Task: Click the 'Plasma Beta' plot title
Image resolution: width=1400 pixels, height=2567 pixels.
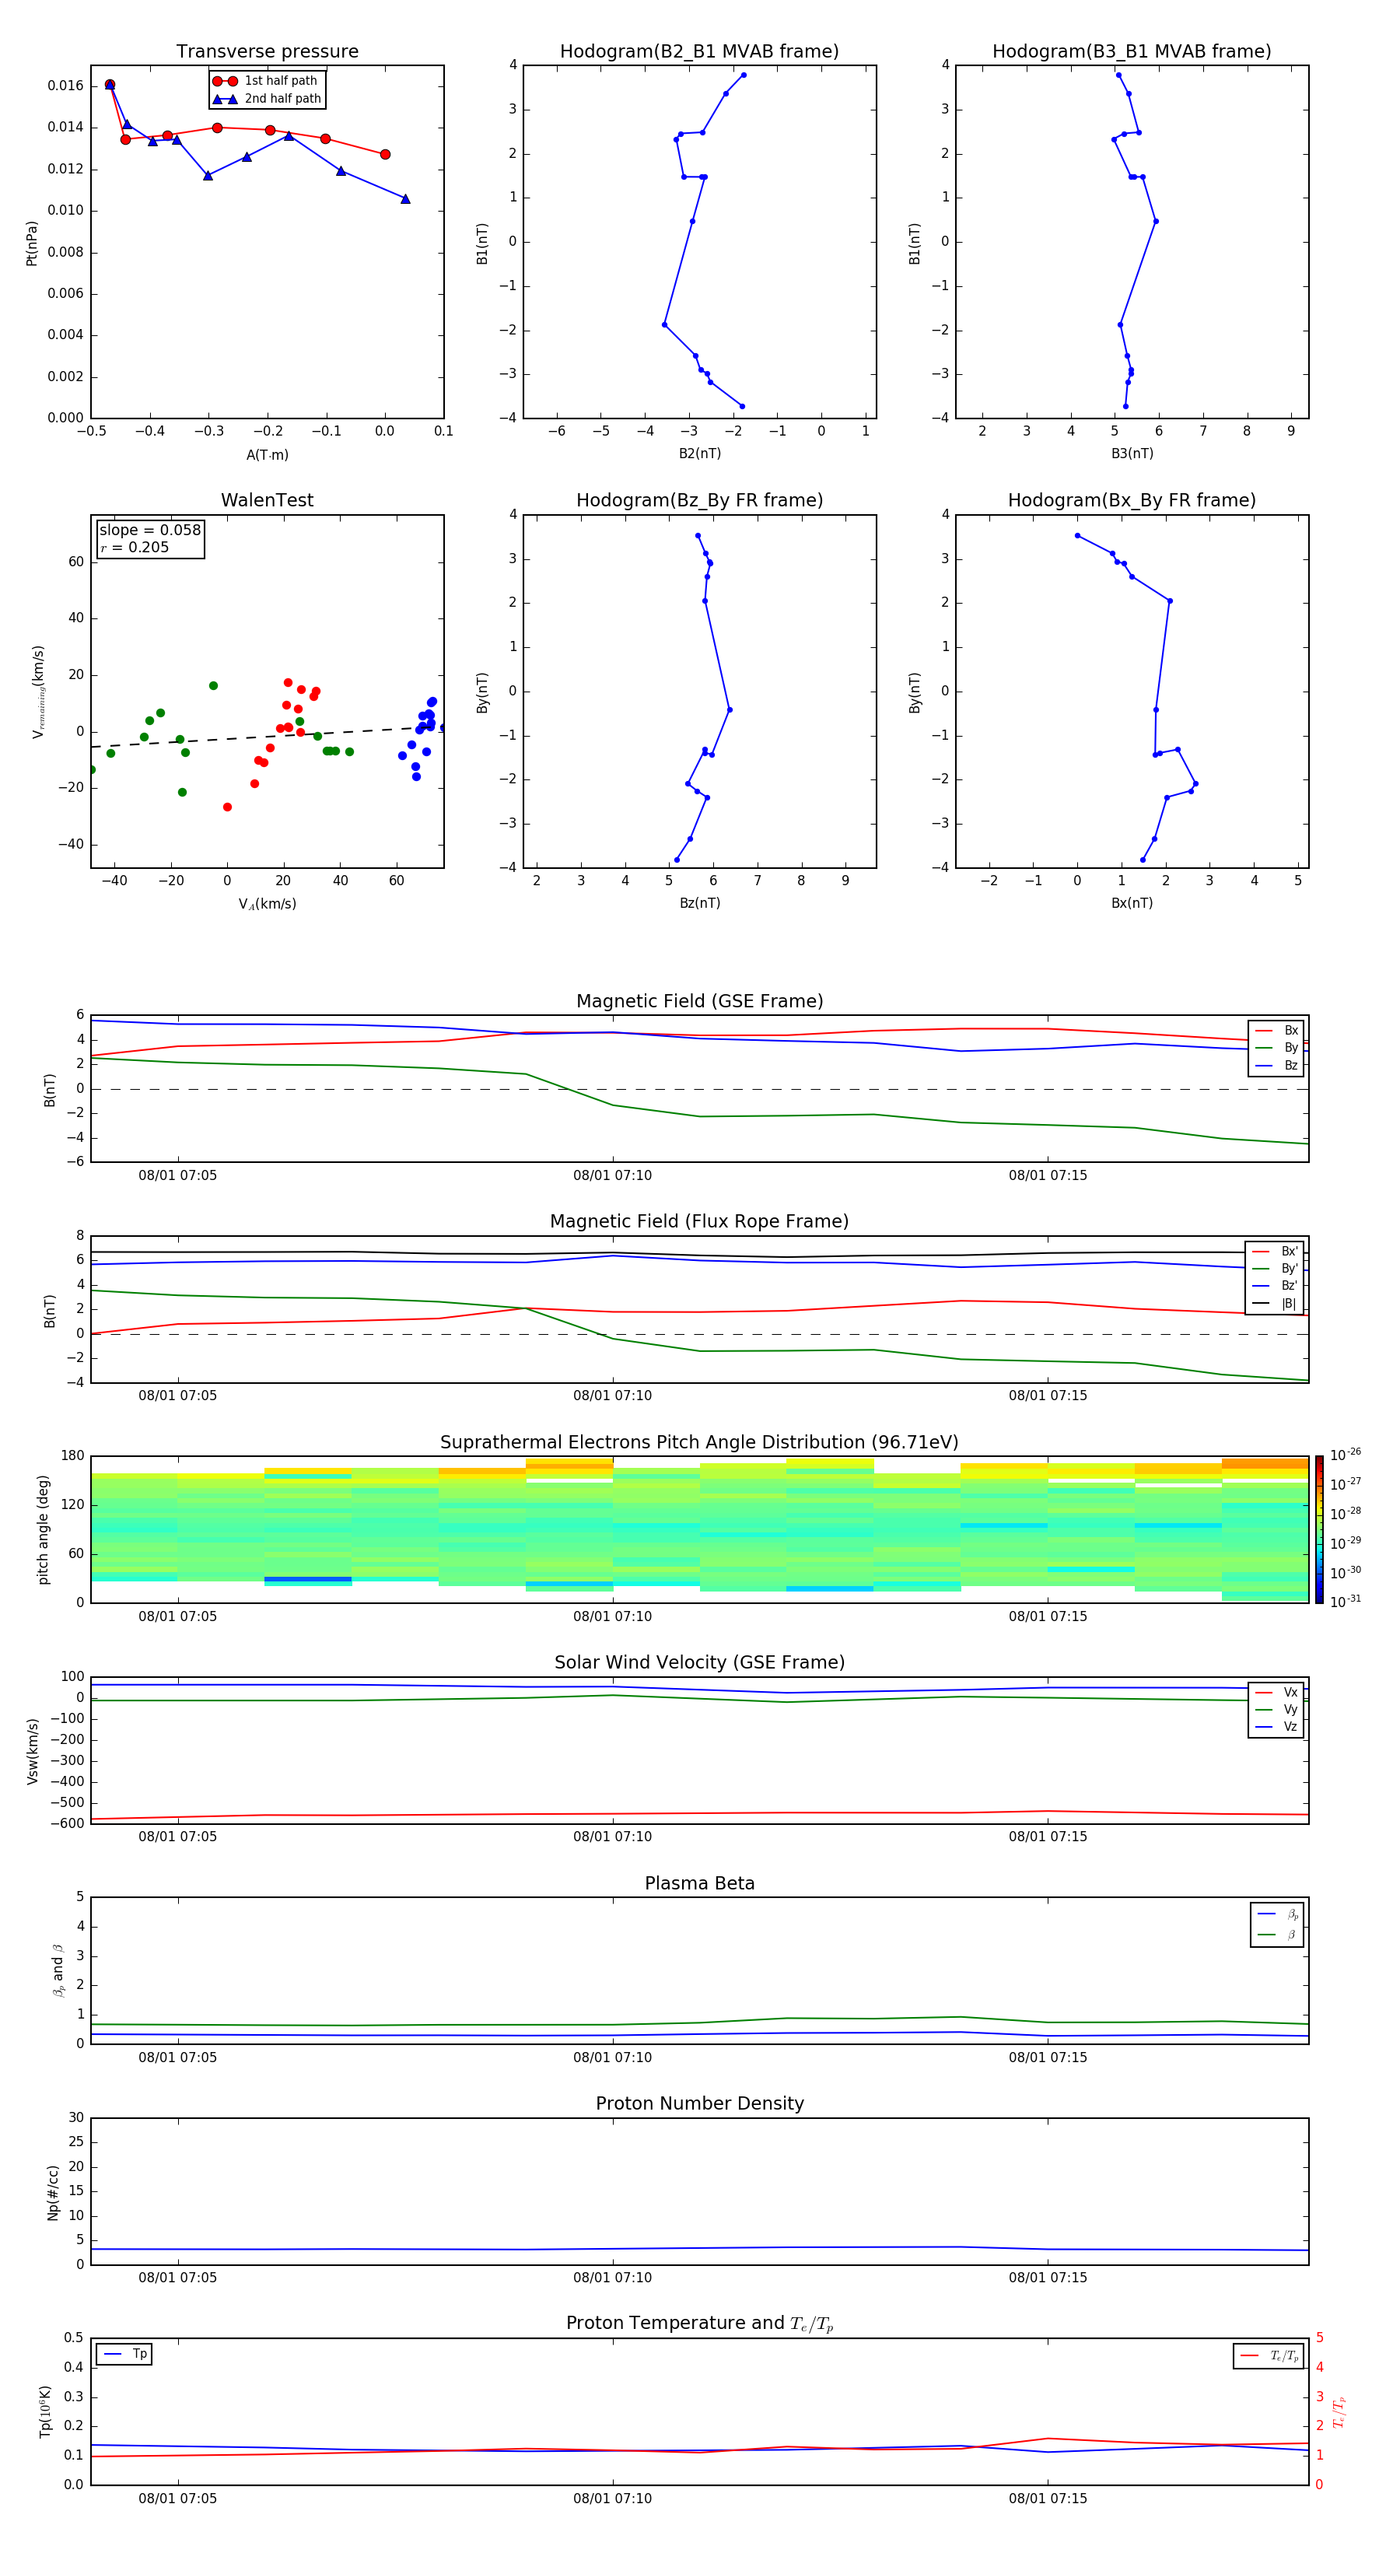Action: tap(699, 1883)
